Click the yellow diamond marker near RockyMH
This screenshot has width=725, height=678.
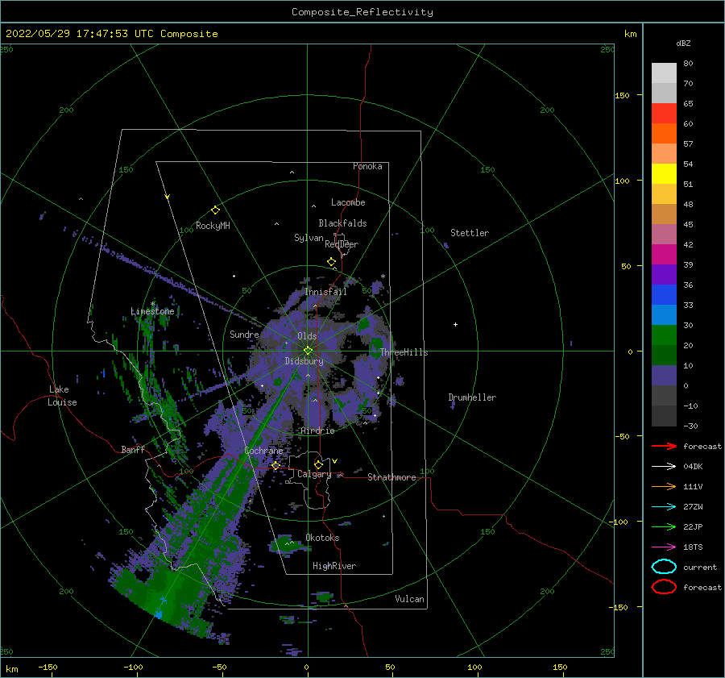pos(215,210)
